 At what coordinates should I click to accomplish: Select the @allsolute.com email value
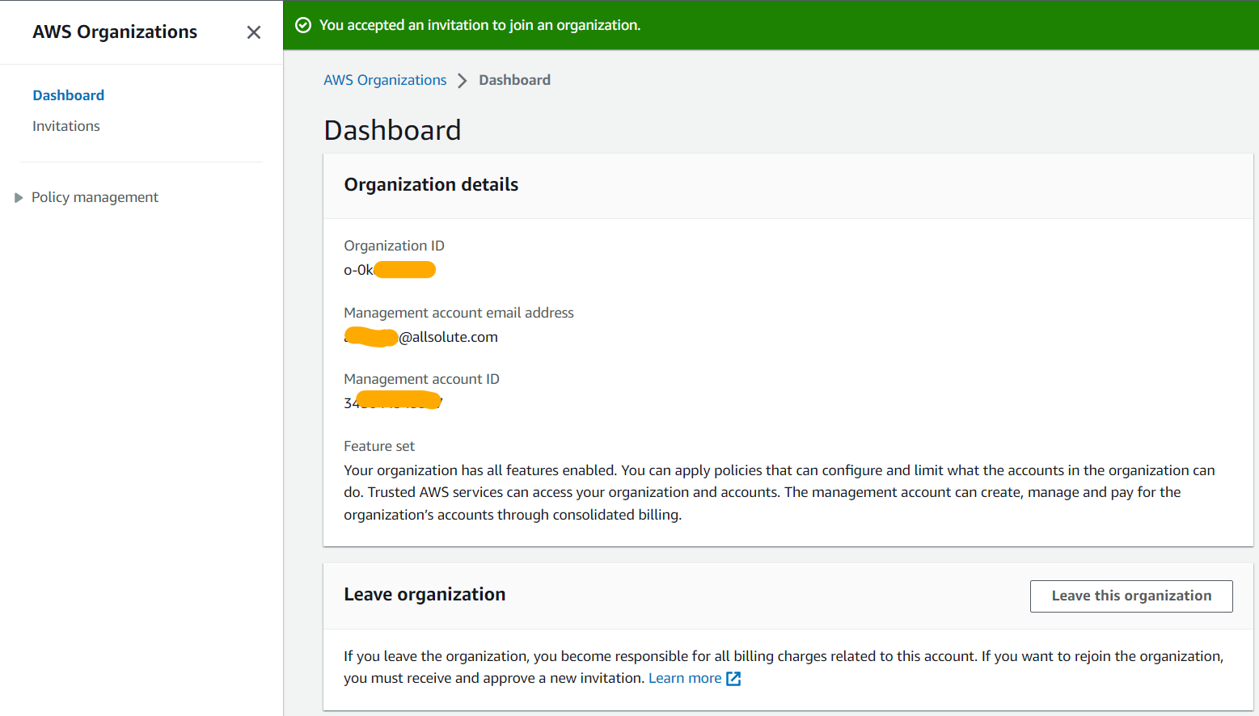pyautogui.click(x=420, y=337)
